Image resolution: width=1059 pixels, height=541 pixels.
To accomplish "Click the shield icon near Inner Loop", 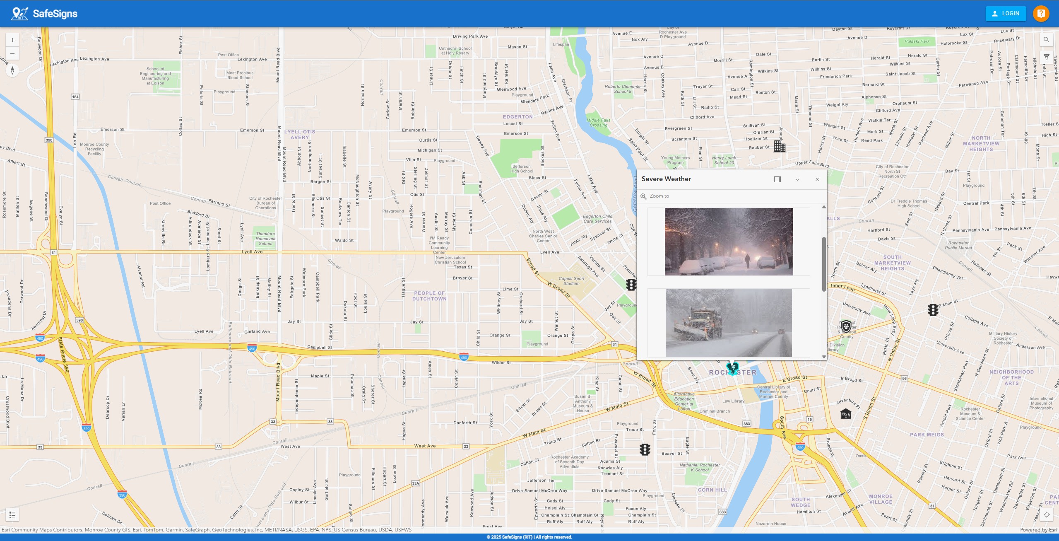I will coord(847,327).
